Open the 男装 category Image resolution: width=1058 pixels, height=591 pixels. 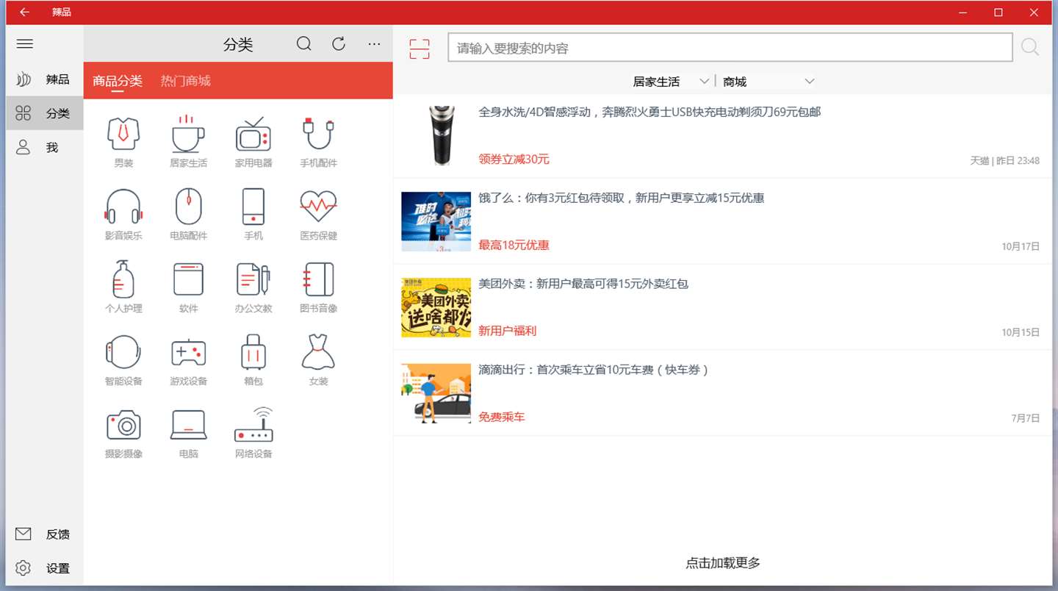point(123,142)
